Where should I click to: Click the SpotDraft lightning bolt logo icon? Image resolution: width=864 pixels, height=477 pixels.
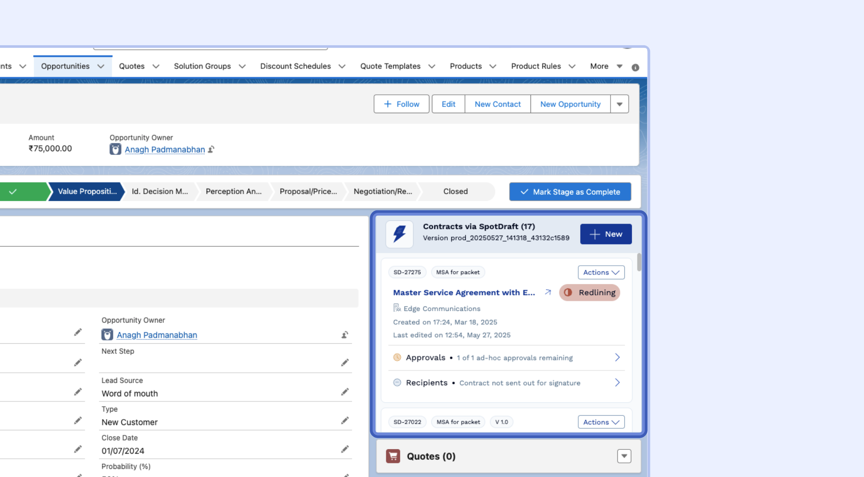pos(399,234)
